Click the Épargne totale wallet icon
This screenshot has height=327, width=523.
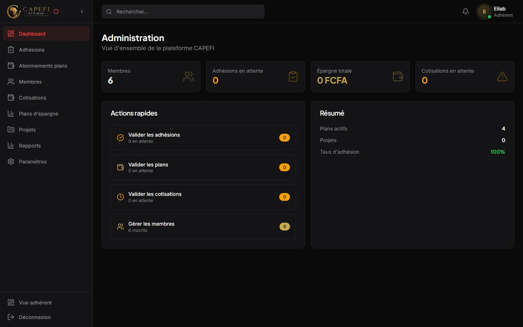pyautogui.click(x=398, y=76)
